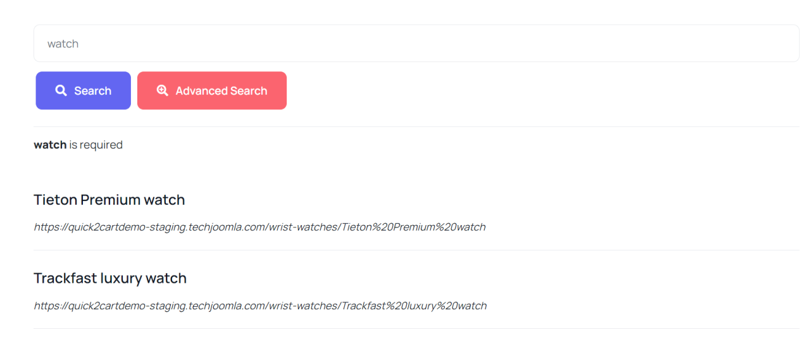Click the magnifier icon on Search button
The width and height of the screenshot is (810, 356).
click(x=61, y=90)
